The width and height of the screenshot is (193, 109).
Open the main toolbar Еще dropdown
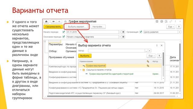[171, 27]
